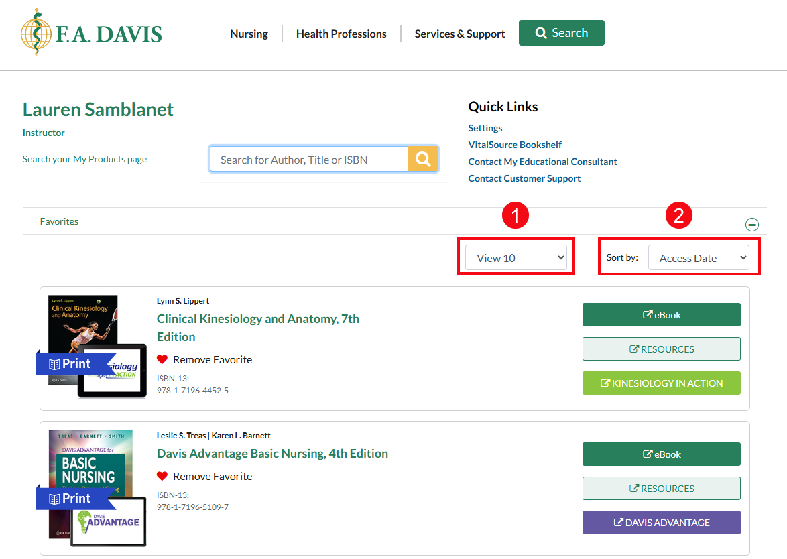
Task: Click authors Leslie S. Treas | Karen L. Barnett
Action: point(213,436)
